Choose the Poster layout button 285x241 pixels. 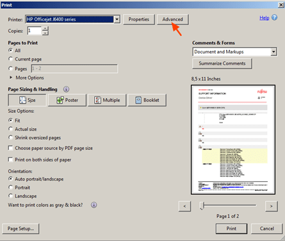(67, 100)
